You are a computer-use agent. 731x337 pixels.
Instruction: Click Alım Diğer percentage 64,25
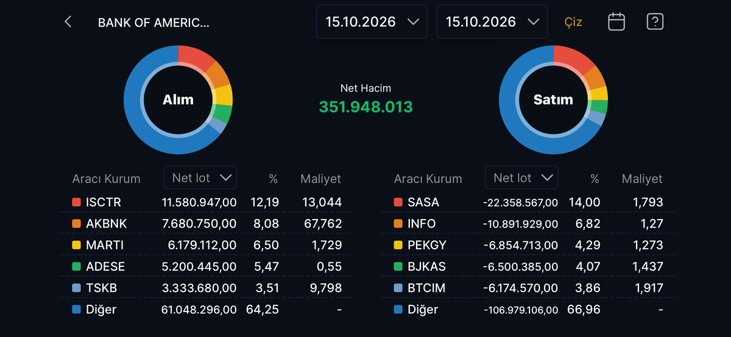[x=263, y=310]
